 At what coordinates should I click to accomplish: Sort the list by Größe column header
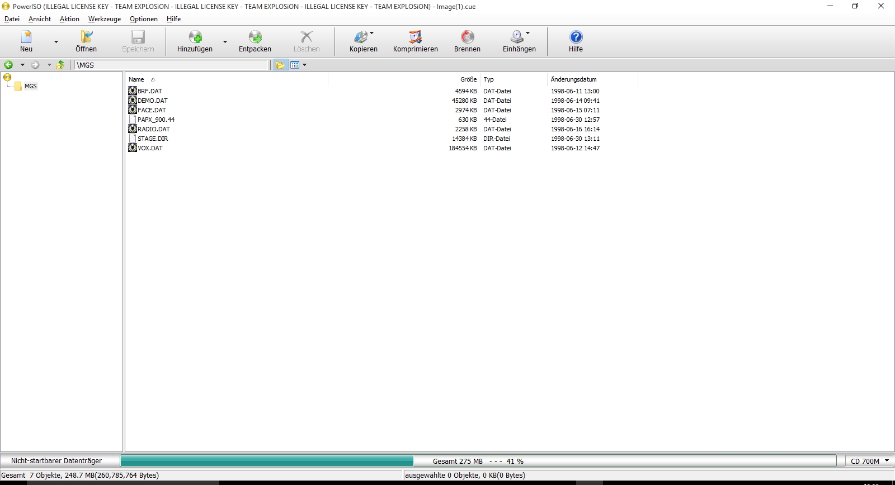pos(468,79)
